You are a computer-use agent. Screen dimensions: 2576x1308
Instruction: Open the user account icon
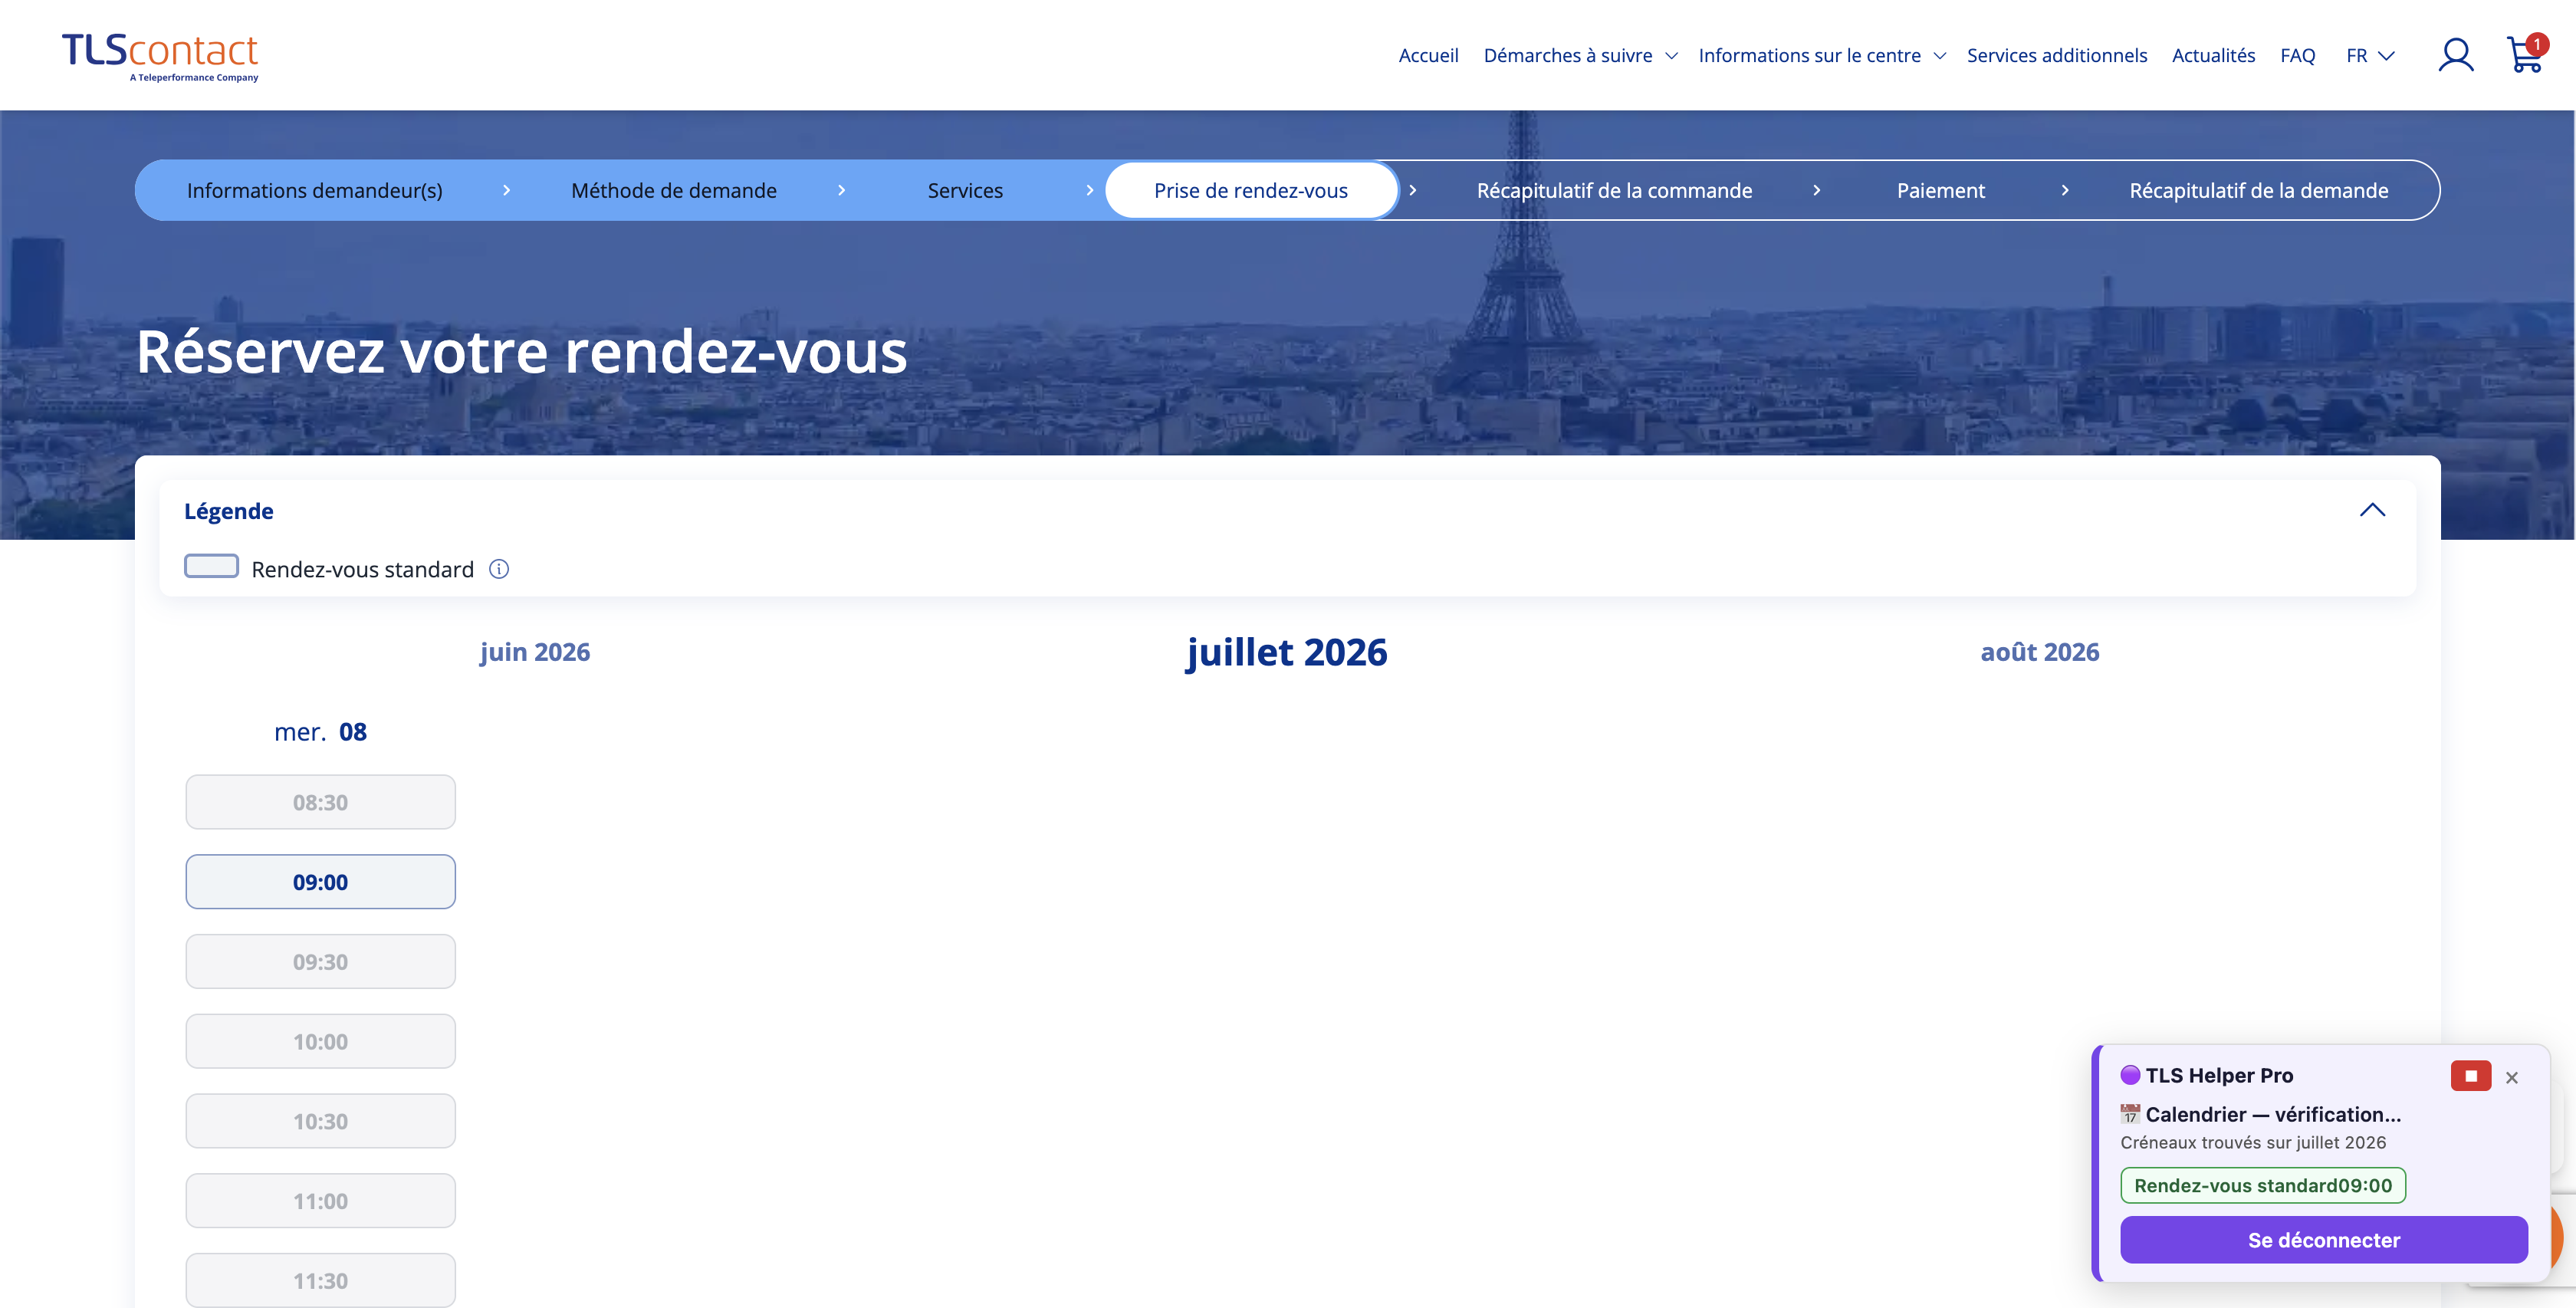pyautogui.click(x=2455, y=55)
